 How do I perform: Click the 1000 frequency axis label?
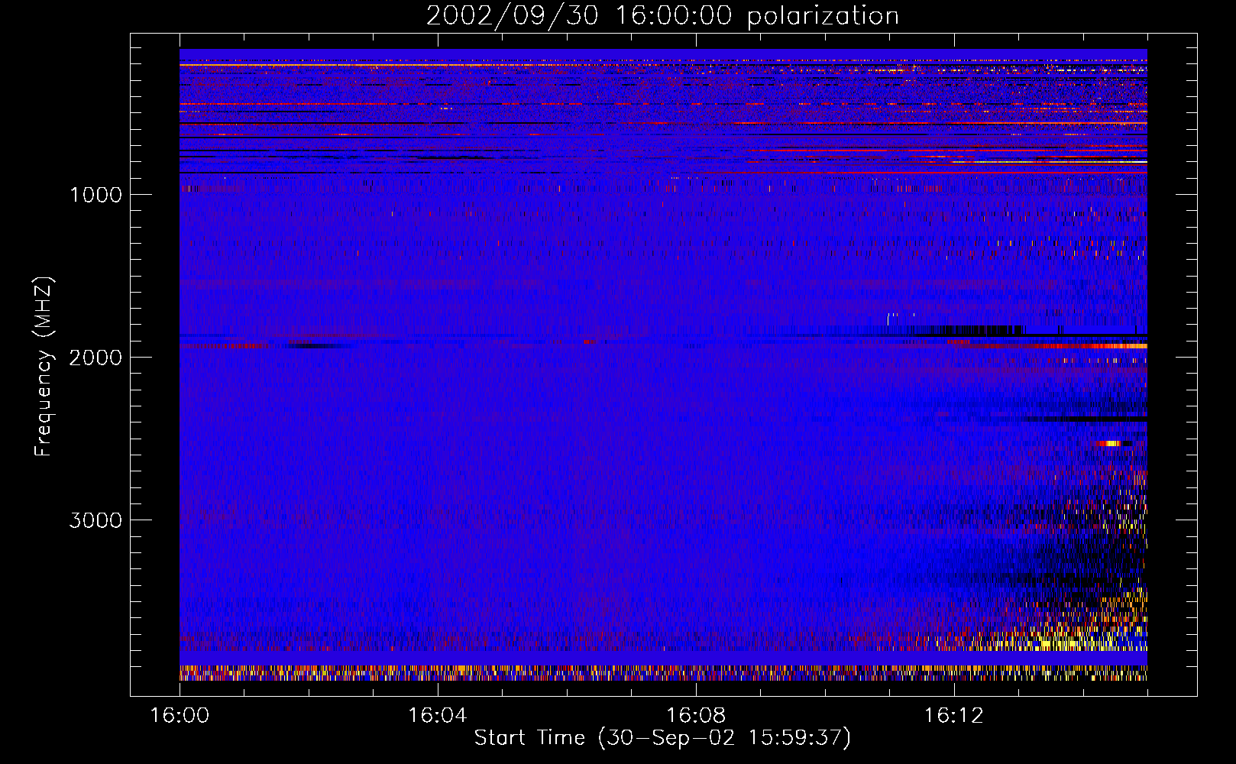point(96,195)
